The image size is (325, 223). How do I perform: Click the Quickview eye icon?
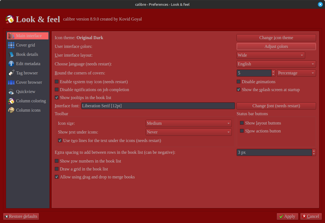click(x=11, y=92)
